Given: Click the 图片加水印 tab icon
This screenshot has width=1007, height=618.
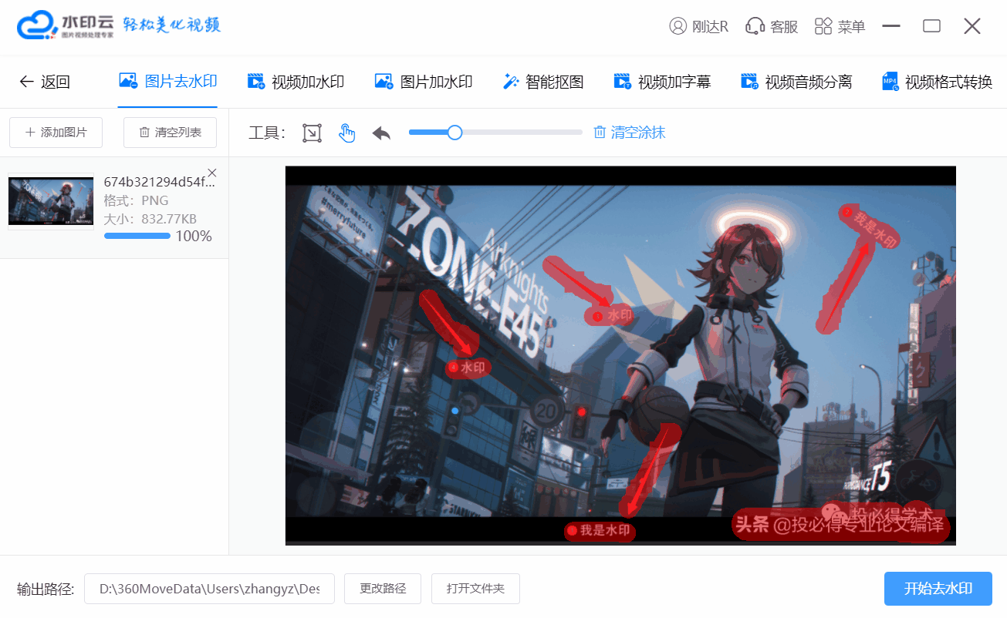Looking at the screenshot, I should coord(384,81).
